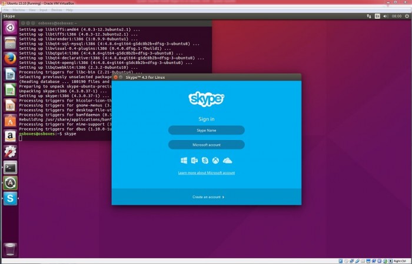Choose Microsoft account sign-in option
The image size is (412, 264).
tap(206, 145)
